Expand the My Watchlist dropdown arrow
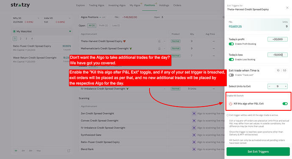The image size is (292, 159). tap(70, 31)
